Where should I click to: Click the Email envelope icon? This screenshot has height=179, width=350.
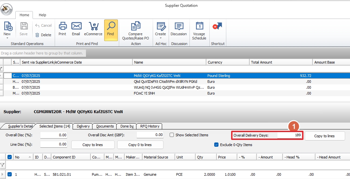pos(76,26)
